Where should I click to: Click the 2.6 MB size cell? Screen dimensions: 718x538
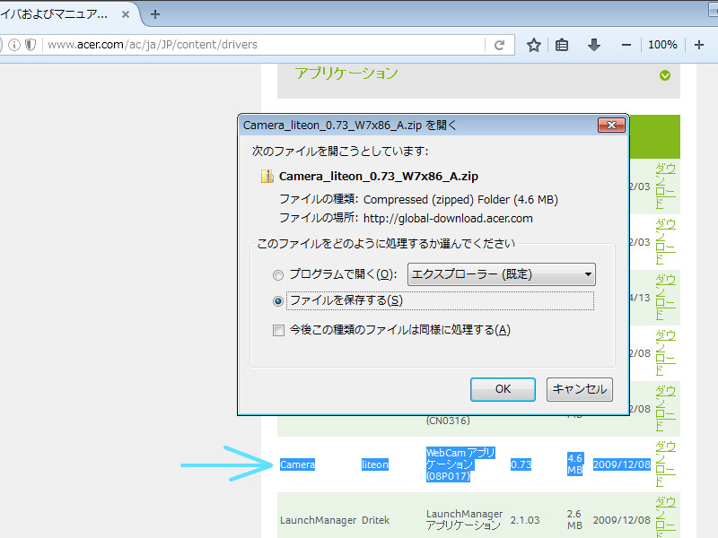574,520
